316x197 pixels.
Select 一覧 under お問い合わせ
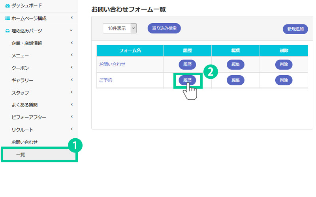pyautogui.click(x=21, y=155)
